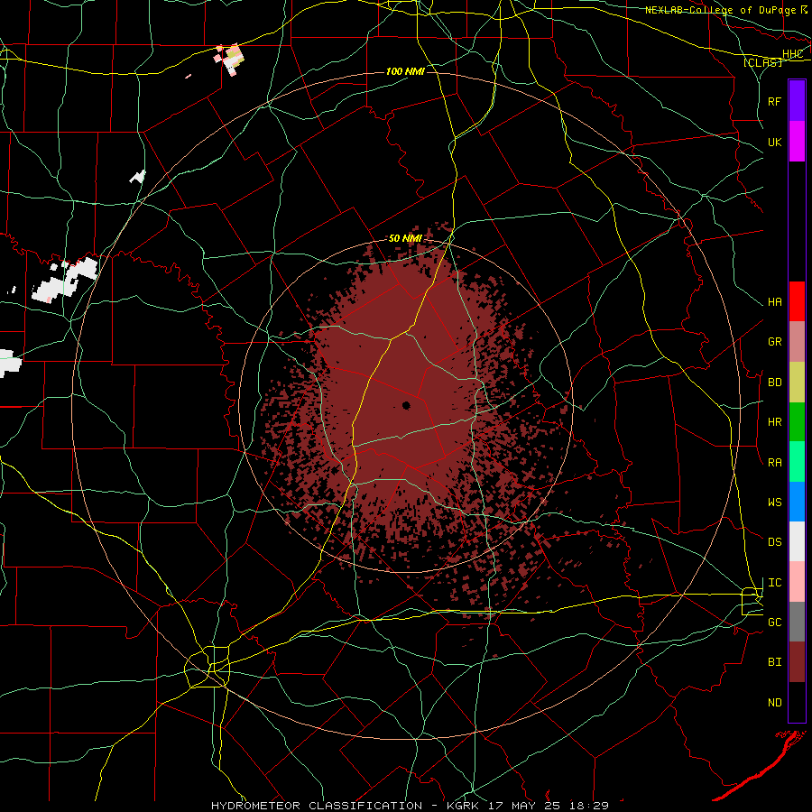Click the "[CLAS]" label text

pyautogui.click(x=762, y=63)
